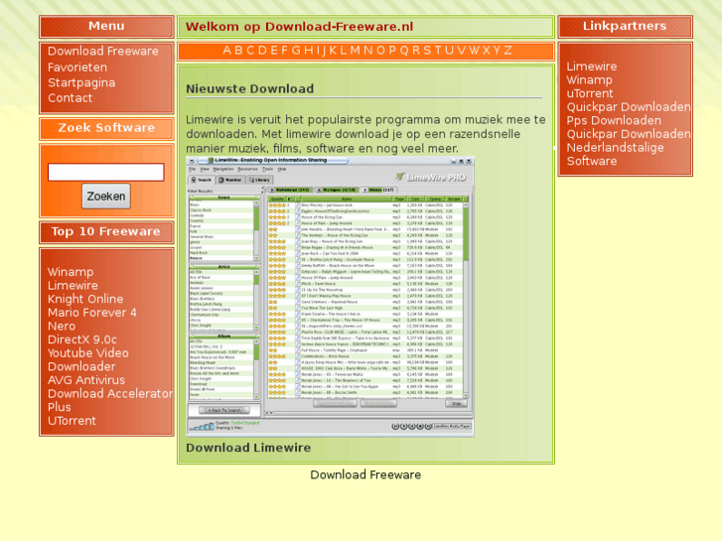This screenshot has width=722, height=541.
Task: Open Winamp in Linkpartners
Action: pos(589,80)
